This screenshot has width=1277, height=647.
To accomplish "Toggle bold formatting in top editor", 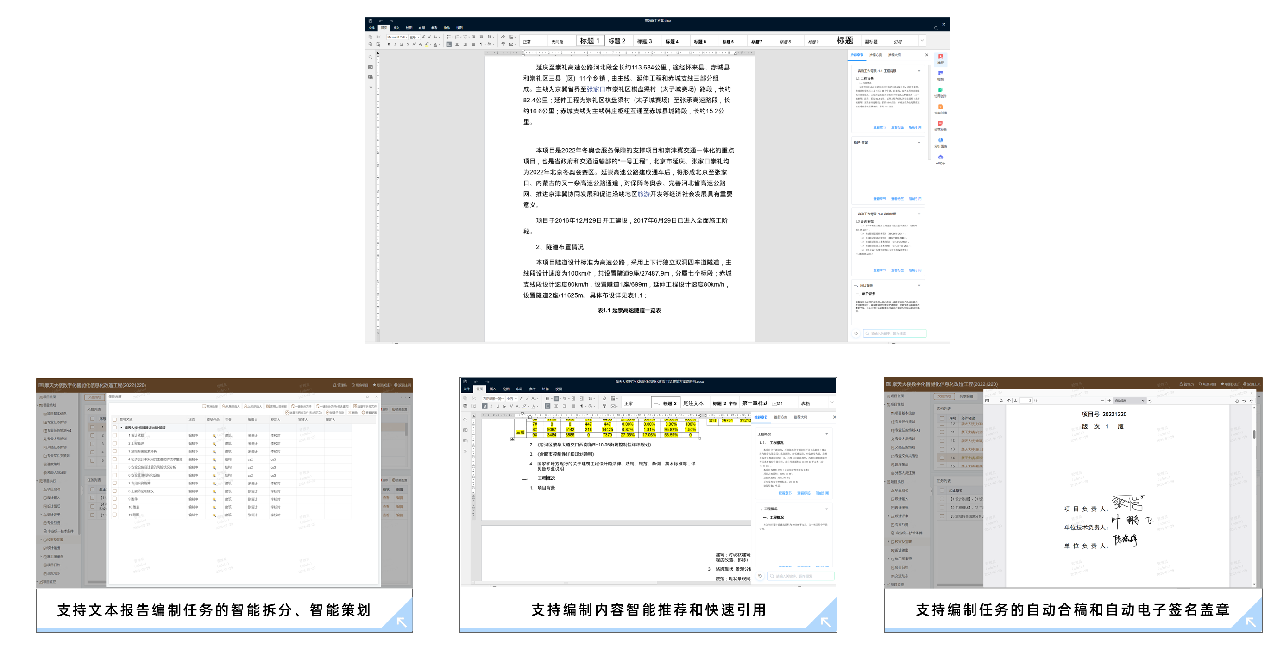I will 389,44.
